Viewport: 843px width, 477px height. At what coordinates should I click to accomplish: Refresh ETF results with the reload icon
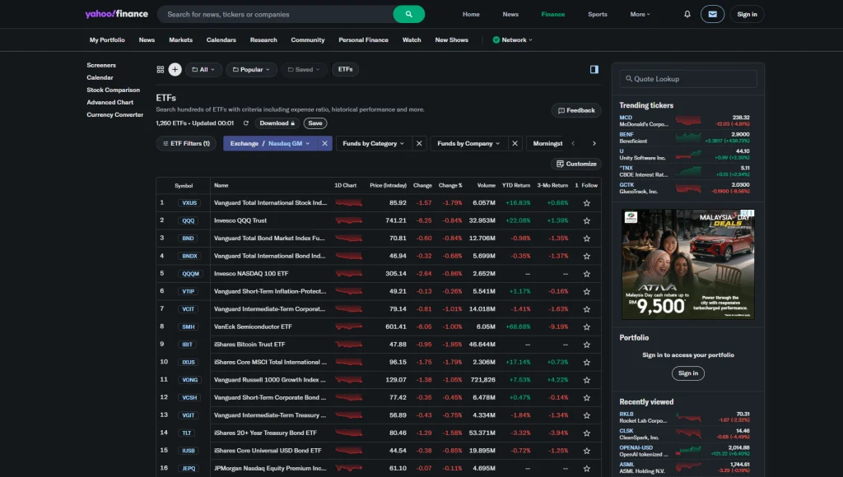245,123
